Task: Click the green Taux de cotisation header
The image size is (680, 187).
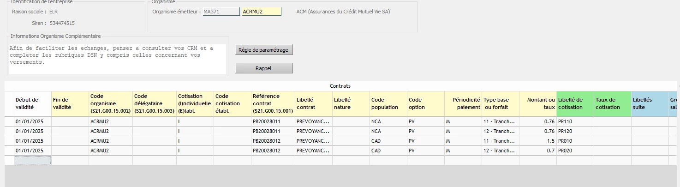Action: click(612, 103)
